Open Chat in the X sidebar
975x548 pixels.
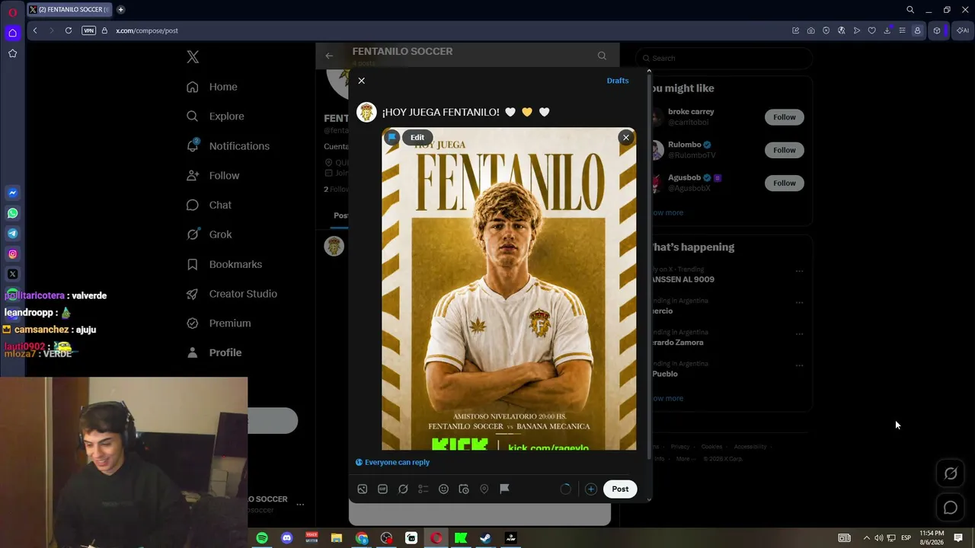pos(209,205)
